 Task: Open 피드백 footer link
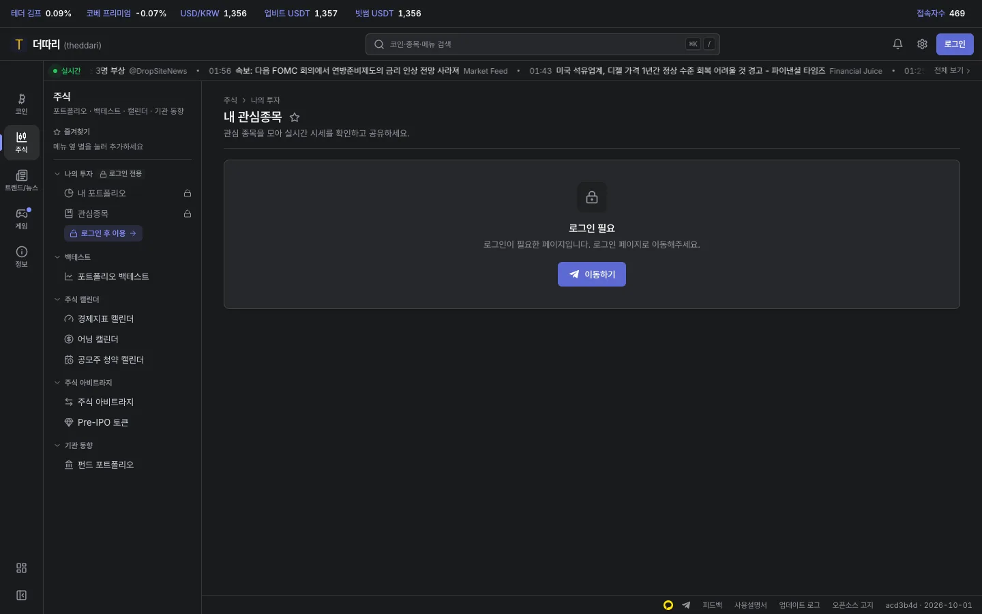(x=712, y=605)
